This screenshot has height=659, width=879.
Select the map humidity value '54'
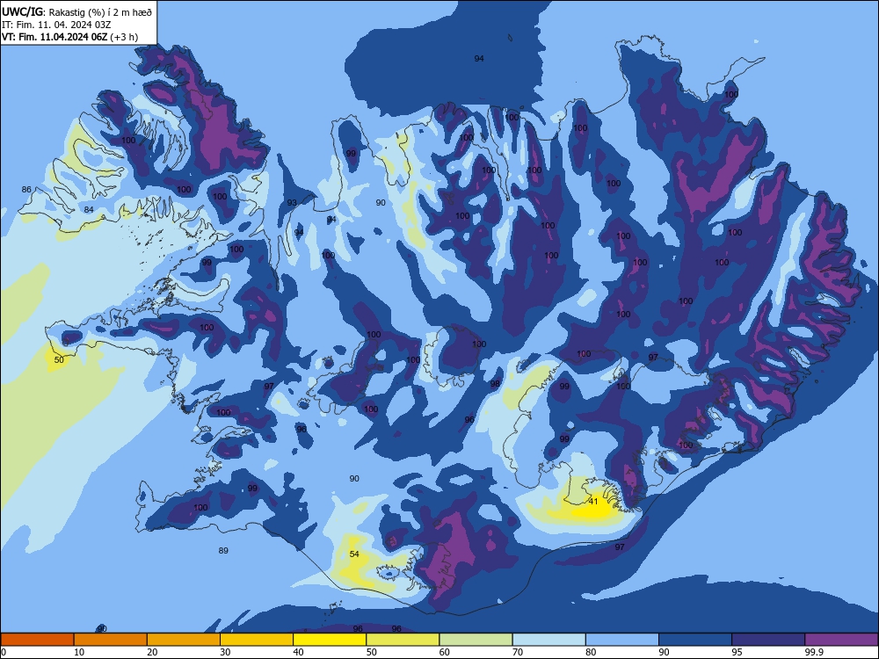354,554
